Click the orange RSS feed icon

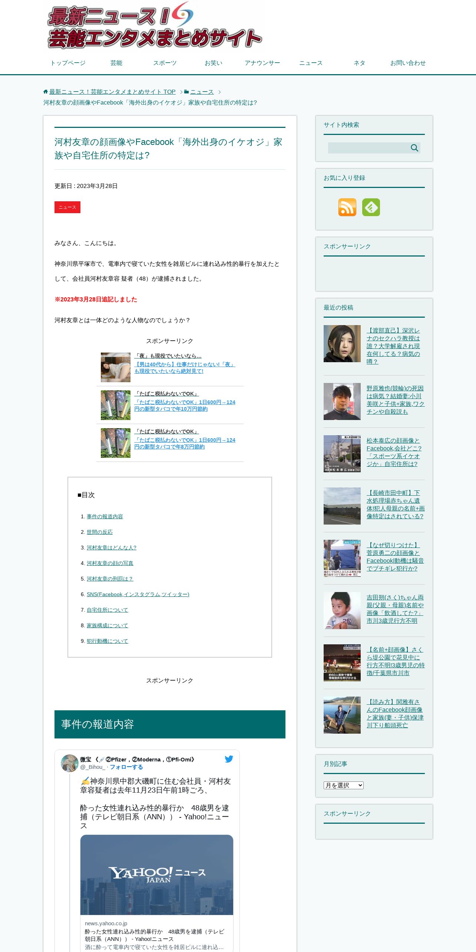pyautogui.click(x=347, y=207)
